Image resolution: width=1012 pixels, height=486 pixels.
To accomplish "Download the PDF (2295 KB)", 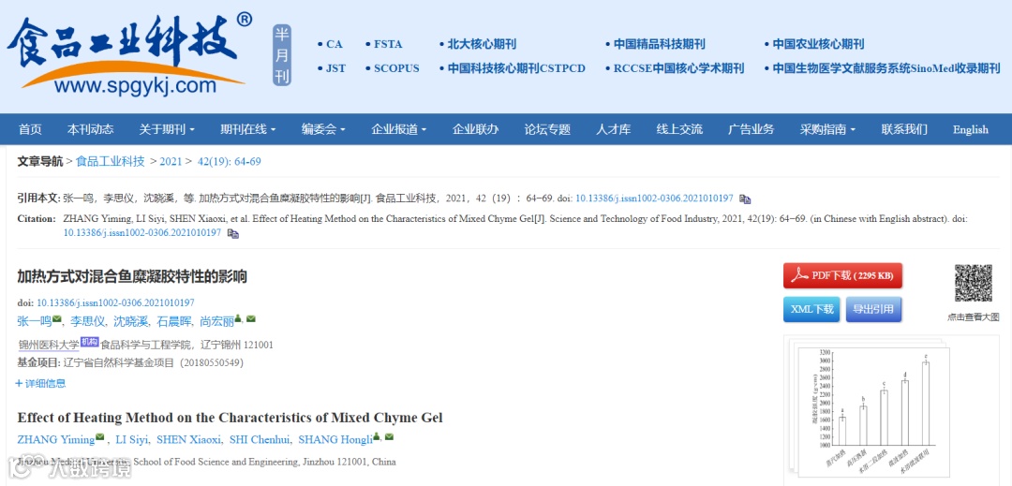I will tap(843, 276).
